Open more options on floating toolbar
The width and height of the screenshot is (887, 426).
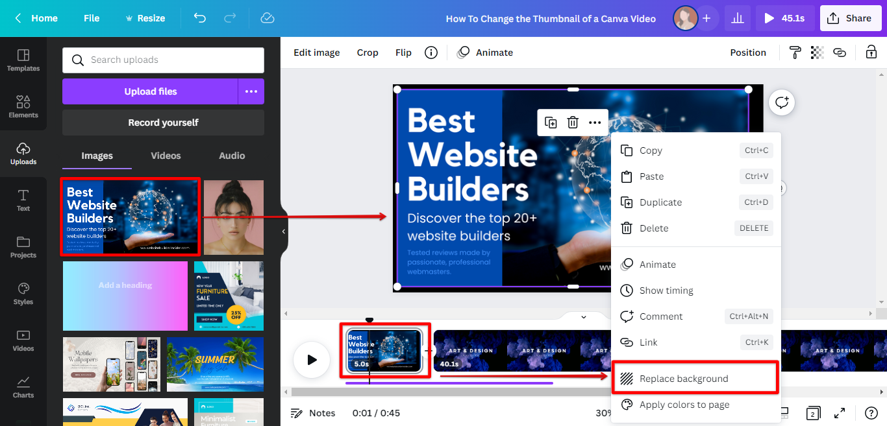[x=595, y=123]
